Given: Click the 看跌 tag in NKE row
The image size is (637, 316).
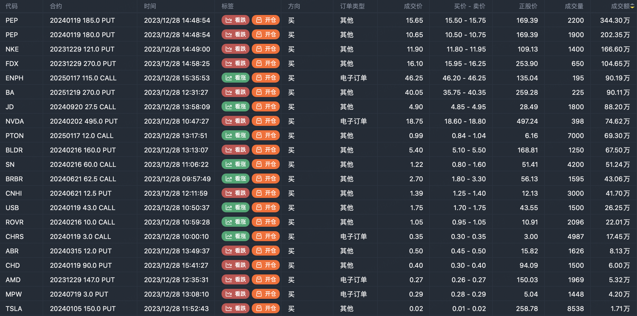Looking at the screenshot, I should point(235,49).
